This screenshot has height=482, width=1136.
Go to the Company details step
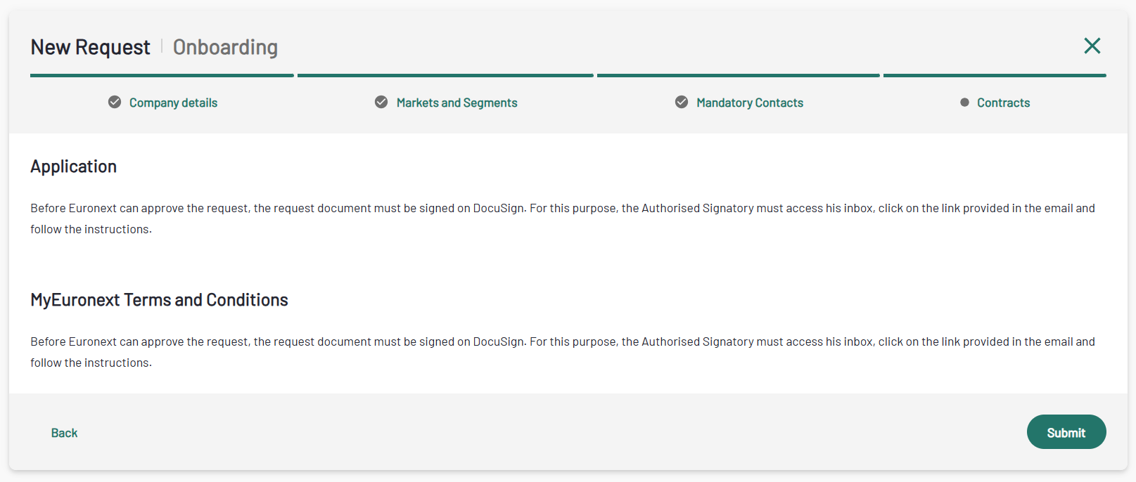coord(173,103)
